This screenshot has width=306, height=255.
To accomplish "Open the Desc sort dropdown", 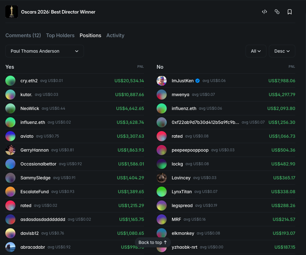I will 282,51.
